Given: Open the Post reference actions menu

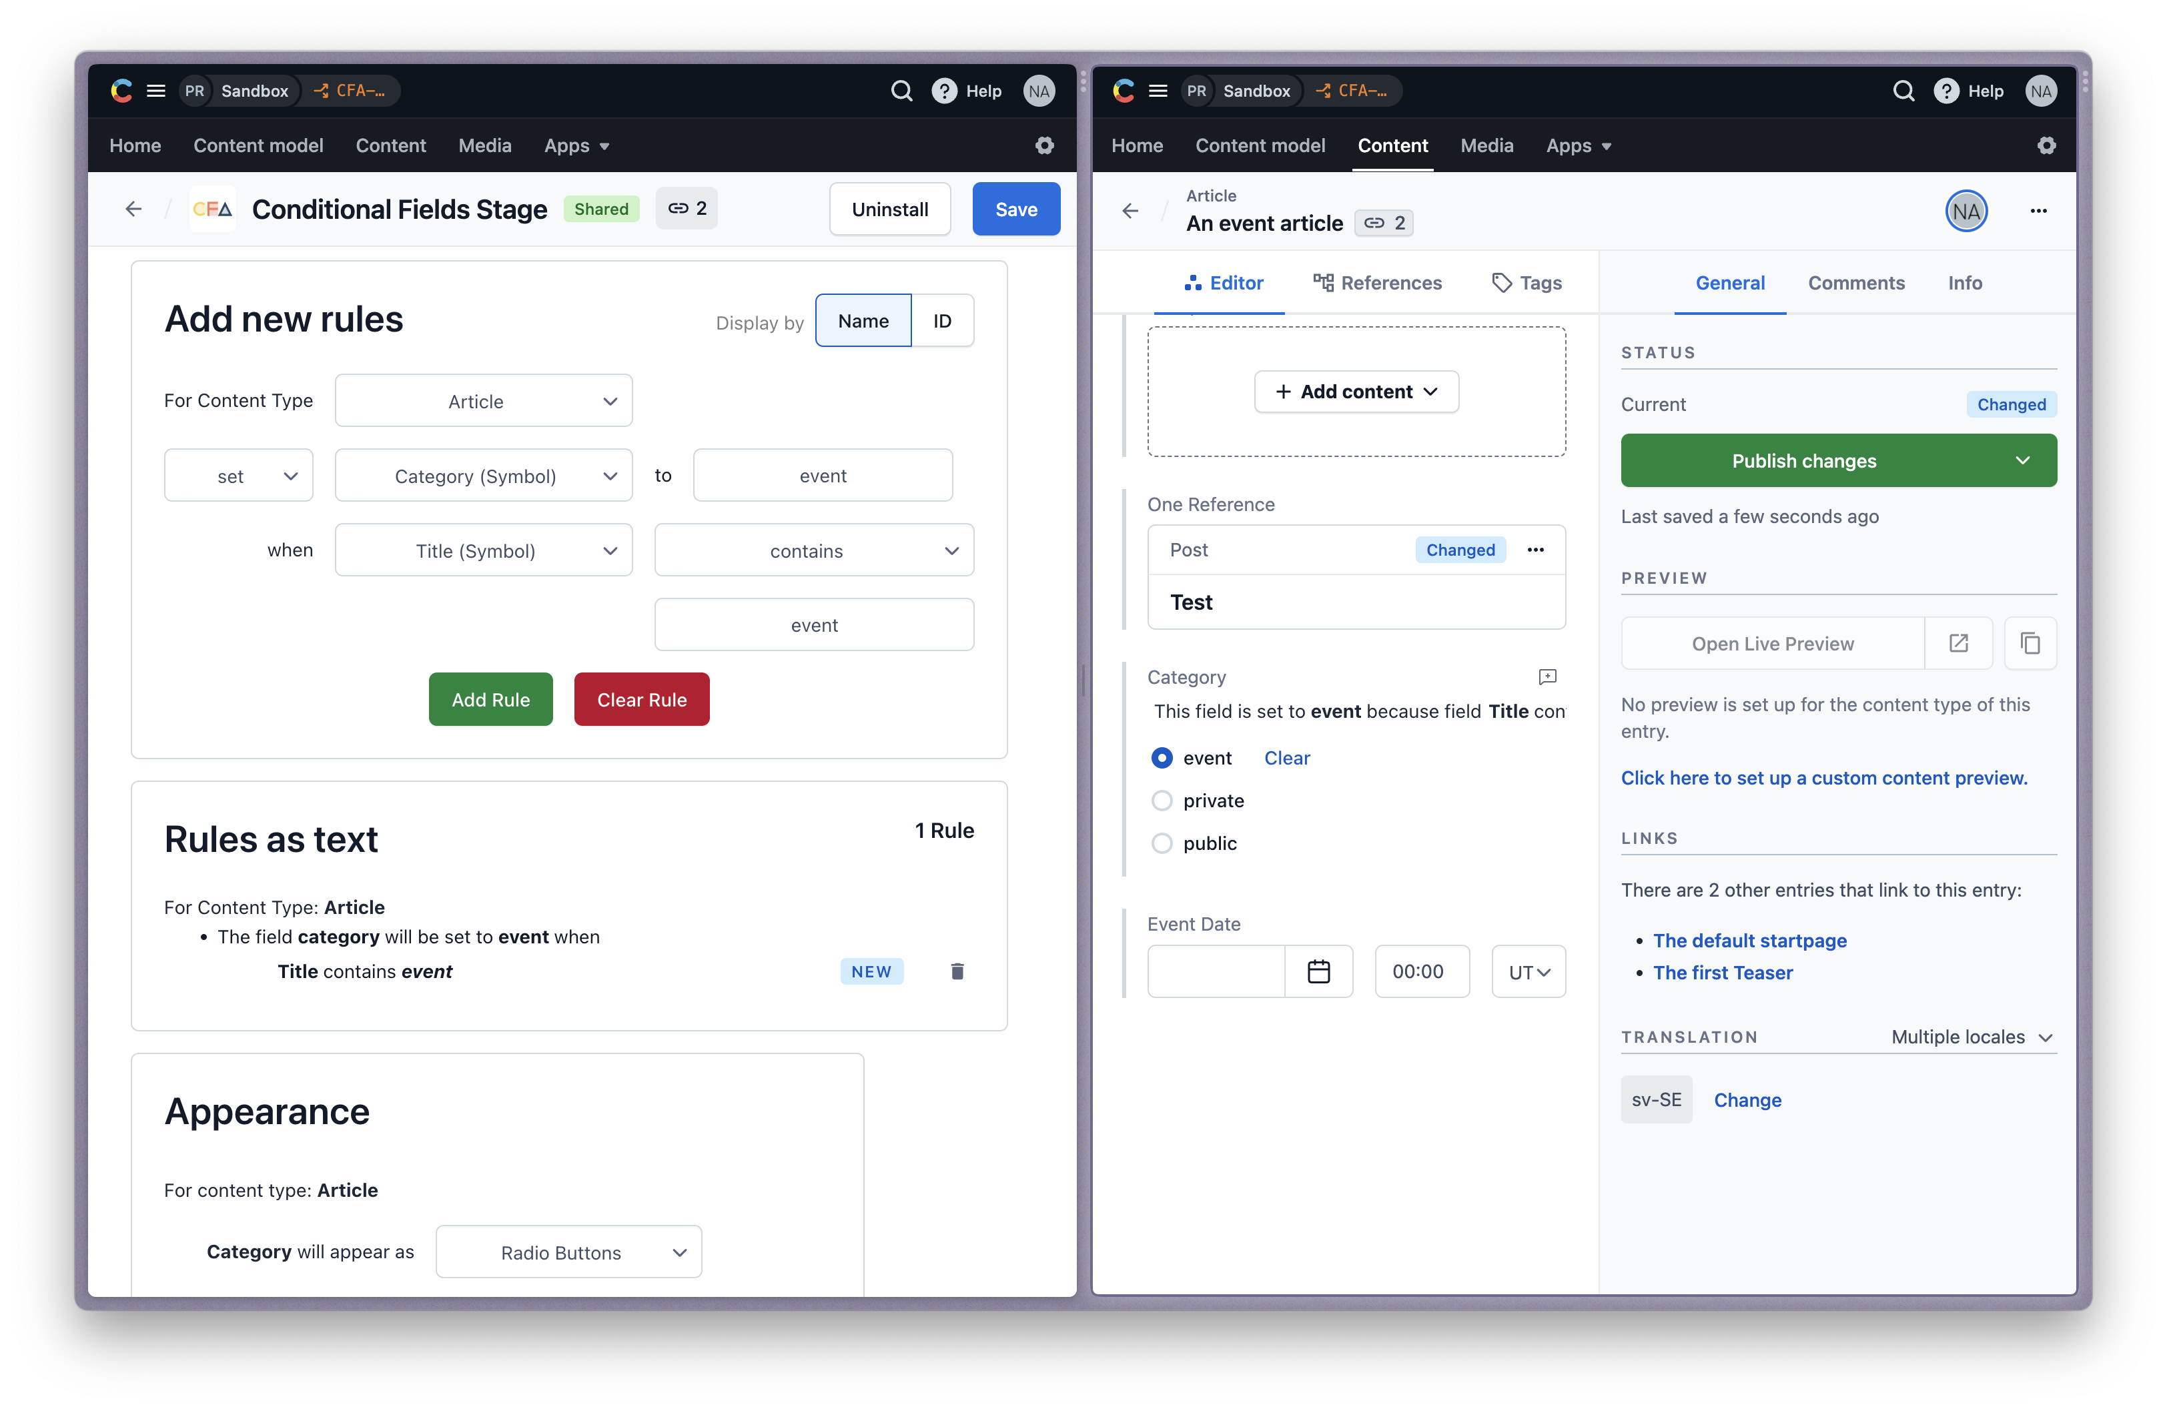Looking at the screenshot, I should pos(1536,550).
